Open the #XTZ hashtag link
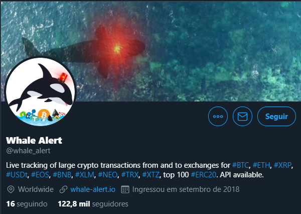The image size is (301, 214). point(150,175)
